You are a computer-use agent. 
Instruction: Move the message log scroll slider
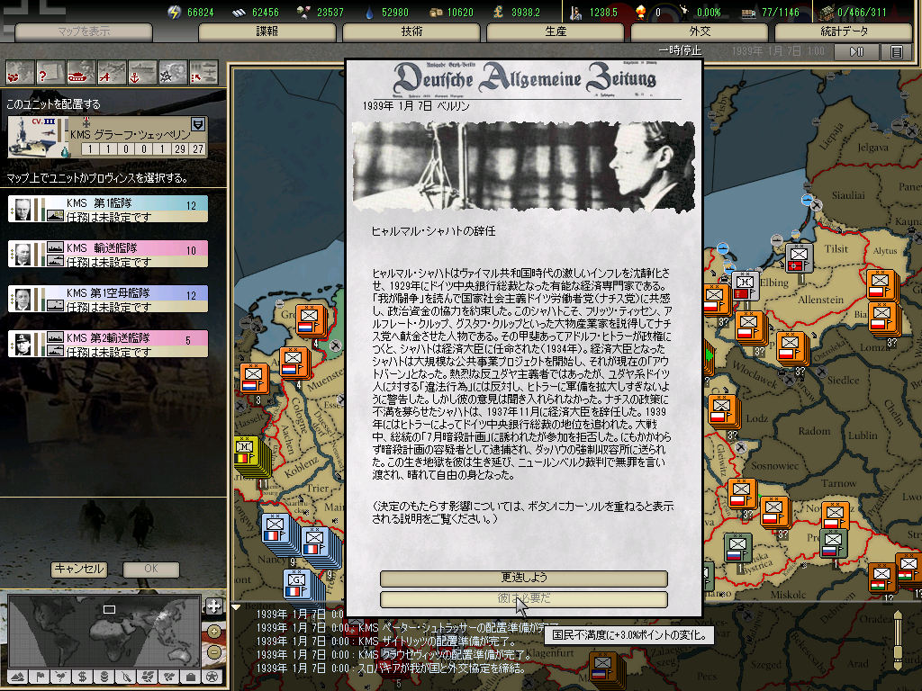[898, 642]
